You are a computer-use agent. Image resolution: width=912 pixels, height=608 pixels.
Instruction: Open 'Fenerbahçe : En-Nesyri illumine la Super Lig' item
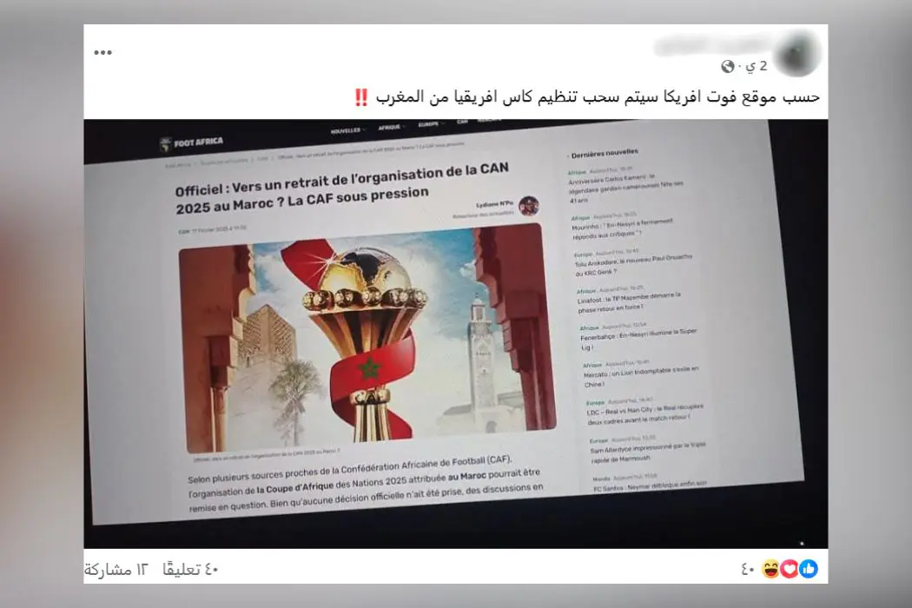(638, 338)
